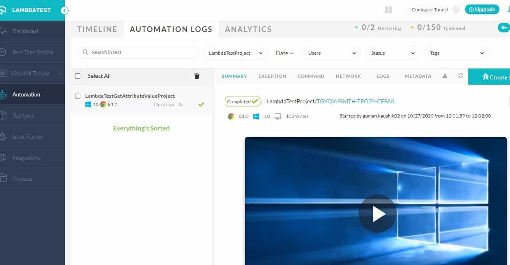Collapse the left sidebar with the arrow
This screenshot has height=265, width=510.
[x=65, y=11]
